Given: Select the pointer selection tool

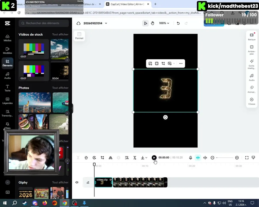Looking at the screenshot, I should pos(146,23).
